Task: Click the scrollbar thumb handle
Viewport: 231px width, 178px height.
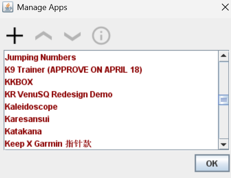Action: [224, 100]
